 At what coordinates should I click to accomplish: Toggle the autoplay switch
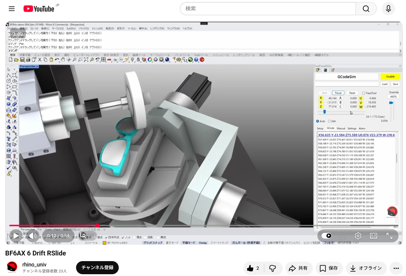[326, 236]
